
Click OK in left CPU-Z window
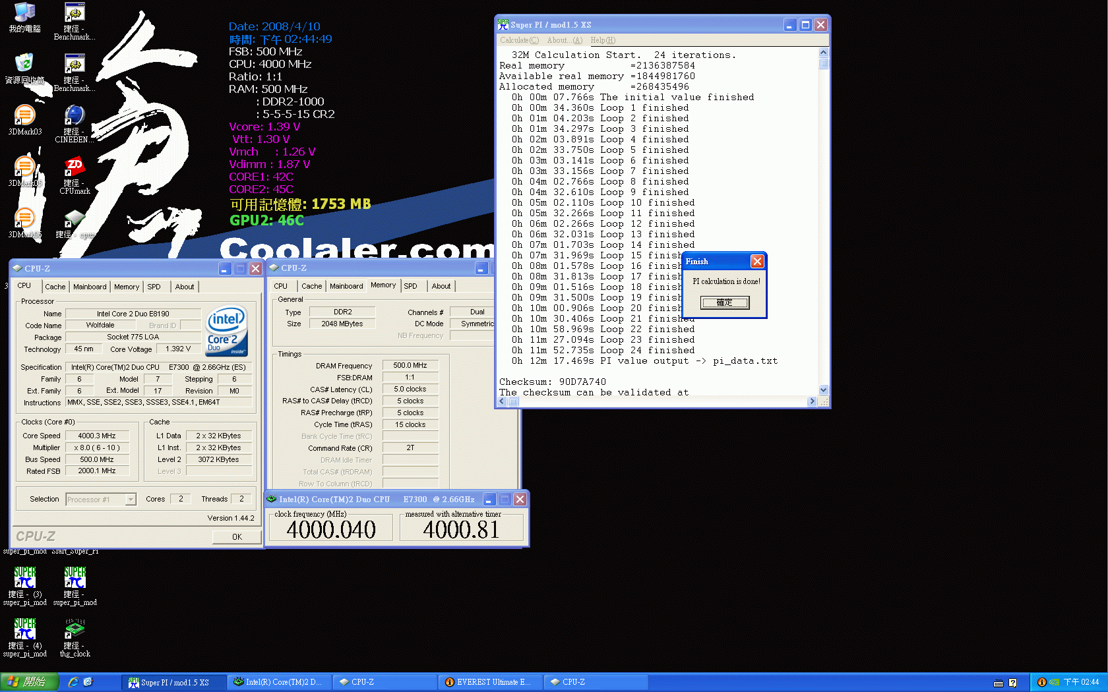pyautogui.click(x=237, y=536)
